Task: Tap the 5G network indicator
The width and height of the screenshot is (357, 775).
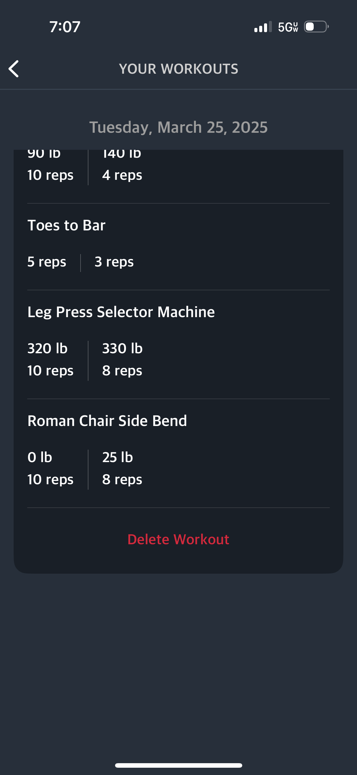Action: pyautogui.click(x=288, y=27)
